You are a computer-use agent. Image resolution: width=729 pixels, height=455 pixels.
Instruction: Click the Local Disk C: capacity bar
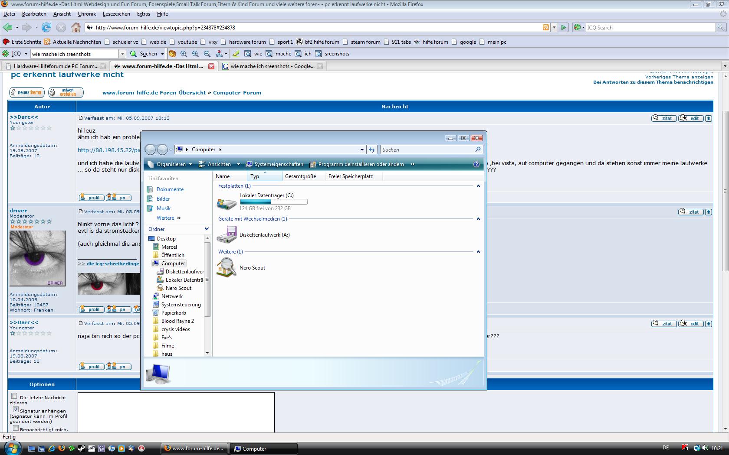tap(273, 202)
